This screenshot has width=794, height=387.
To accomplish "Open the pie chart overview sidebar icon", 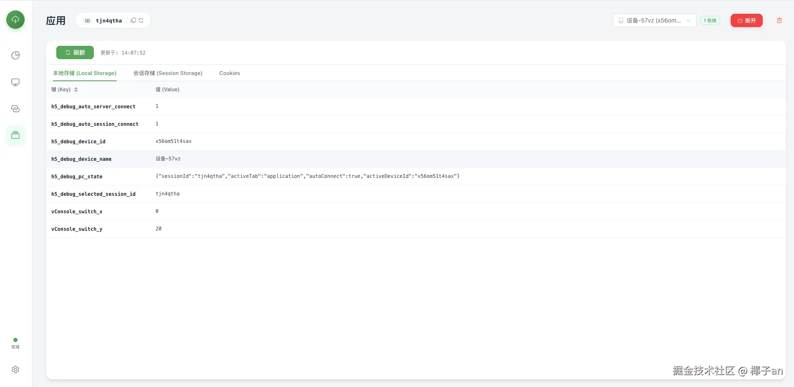I will coord(15,55).
